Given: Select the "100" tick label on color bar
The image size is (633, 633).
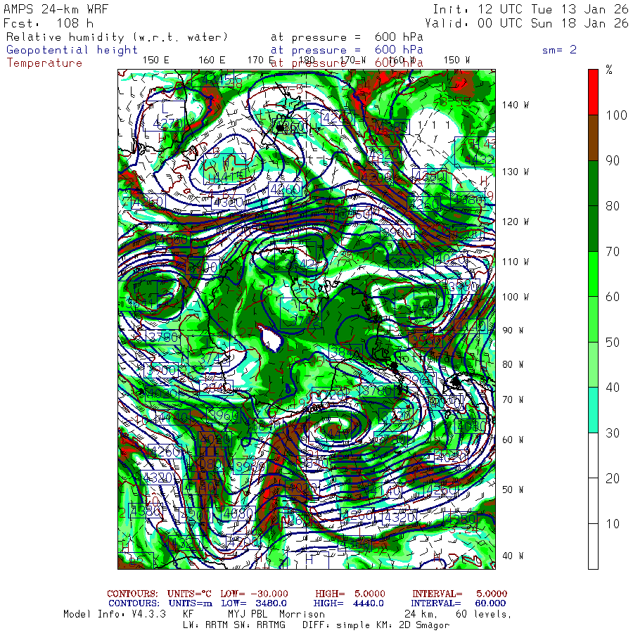Looking at the screenshot, I should pos(617,115).
